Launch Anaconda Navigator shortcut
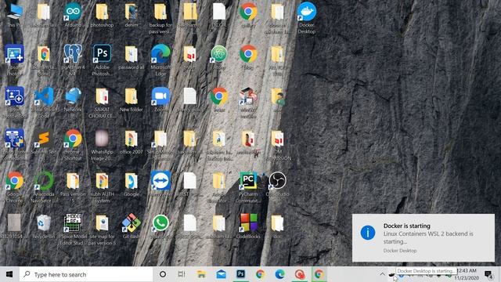Screen dimensions: 501x282 tap(44, 186)
